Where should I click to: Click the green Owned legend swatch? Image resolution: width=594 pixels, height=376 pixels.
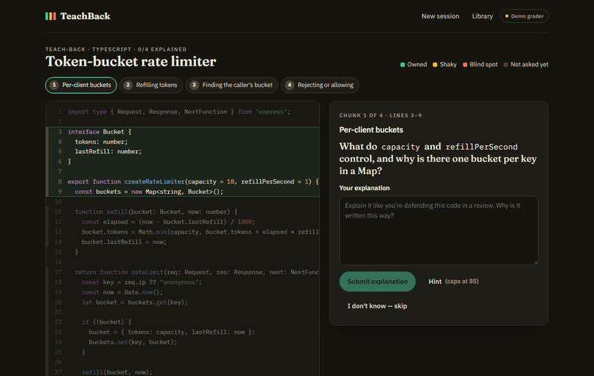click(x=402, y=64)
